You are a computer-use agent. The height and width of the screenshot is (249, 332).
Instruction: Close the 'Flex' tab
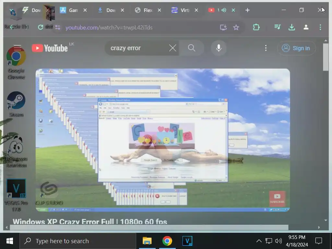(159, 10)
